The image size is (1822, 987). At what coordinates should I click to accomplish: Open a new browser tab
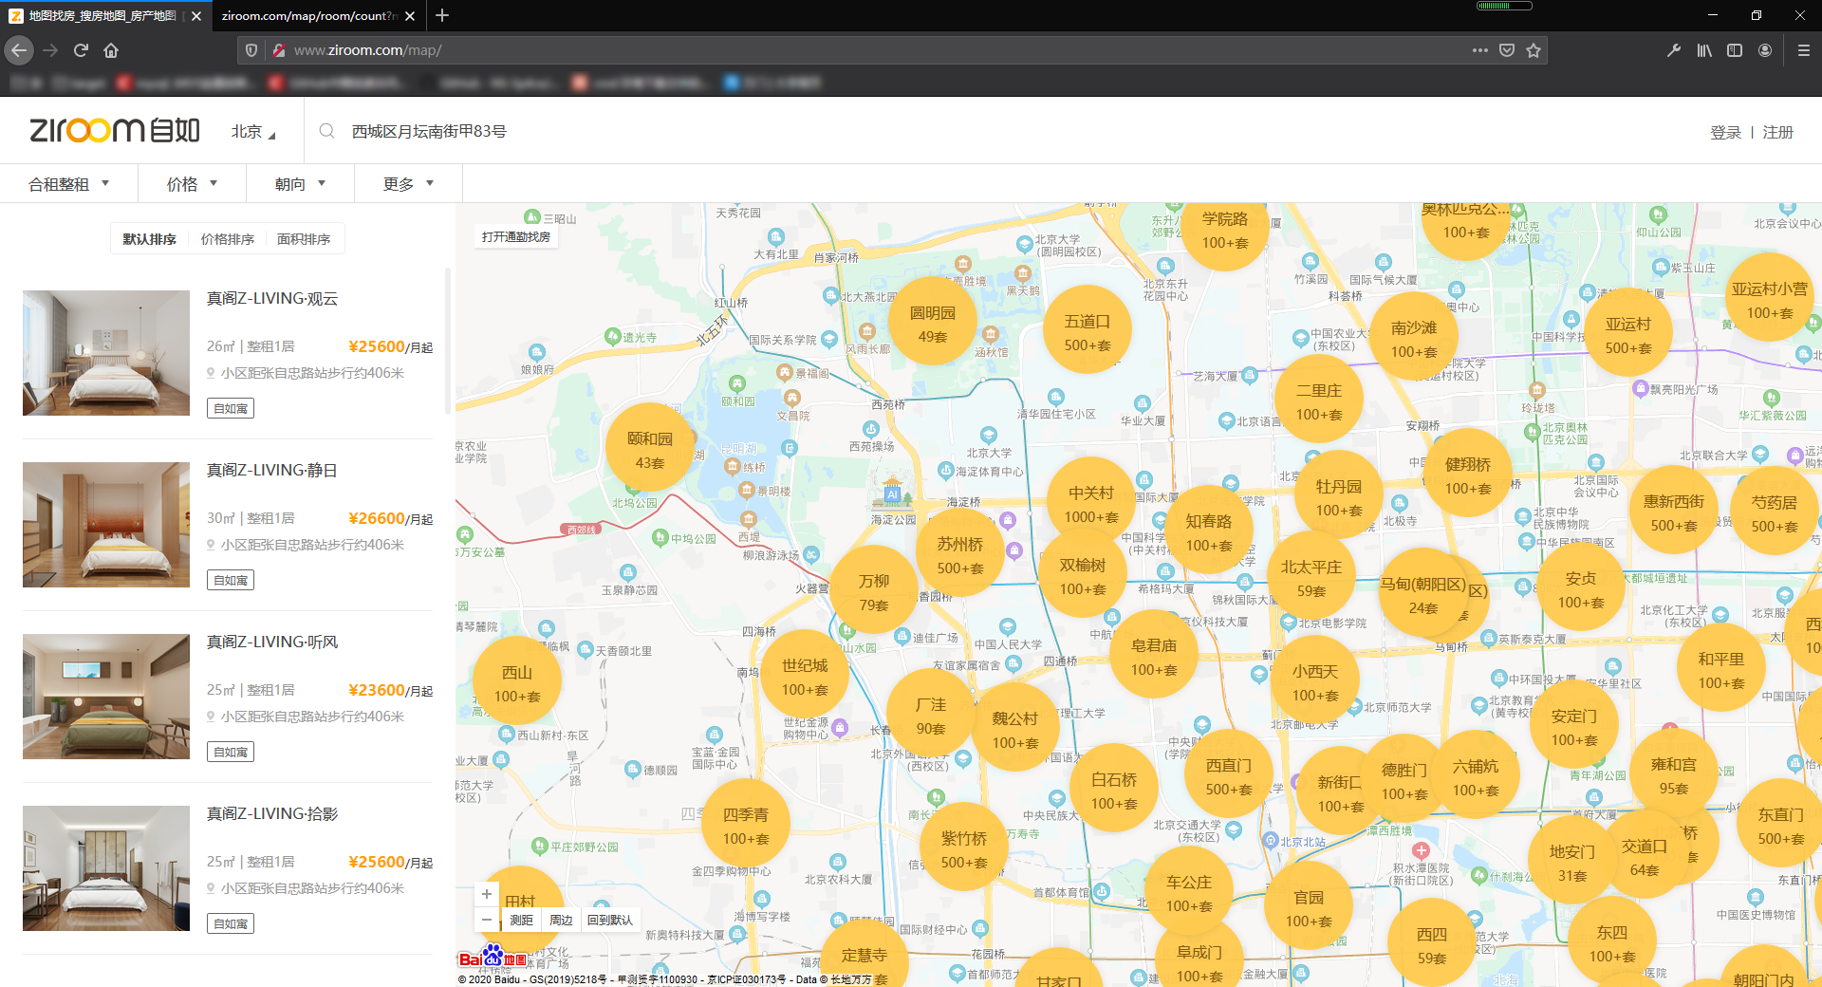tap(442, 15)
